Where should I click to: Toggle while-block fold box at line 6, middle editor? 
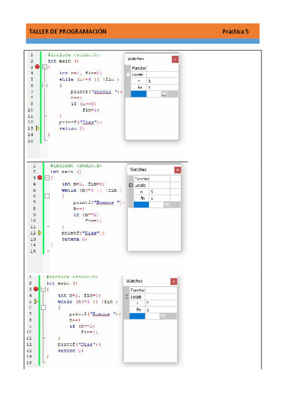coord(47,196)
